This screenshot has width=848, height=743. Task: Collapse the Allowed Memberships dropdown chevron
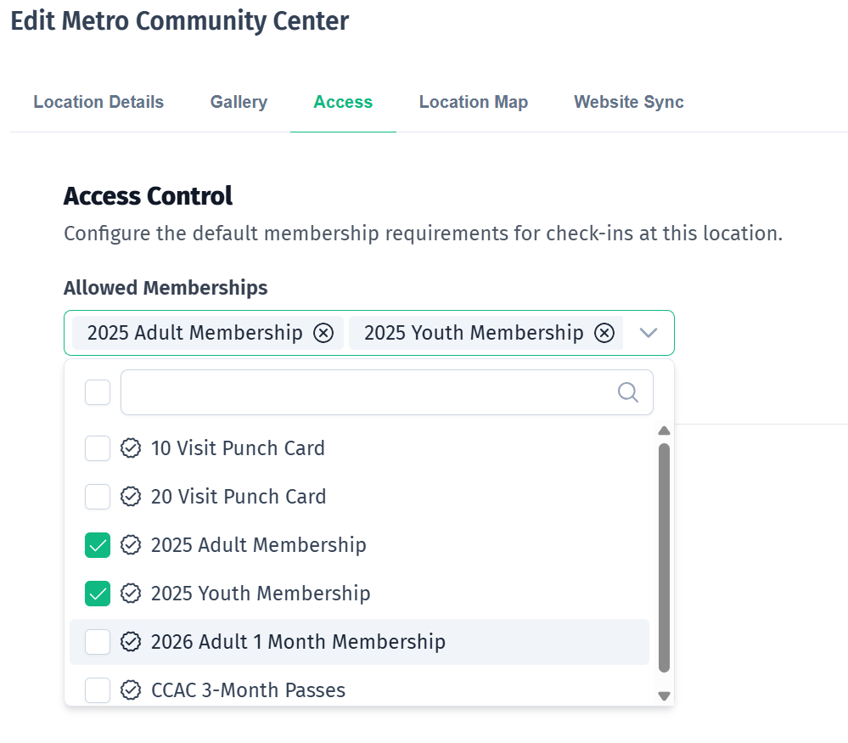point(649,333)
